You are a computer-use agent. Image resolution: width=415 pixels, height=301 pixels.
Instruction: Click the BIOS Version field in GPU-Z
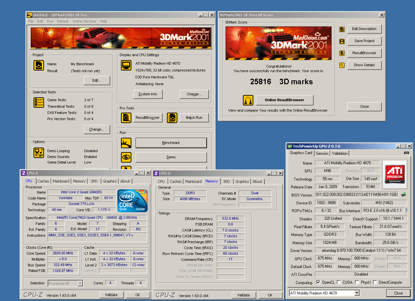[x=357, y=195]
